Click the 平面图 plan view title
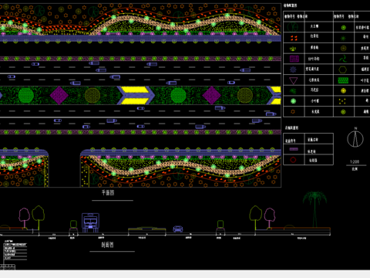Viewport: 370px width, 278px height. pyautogui.click(x=108, y=192)
